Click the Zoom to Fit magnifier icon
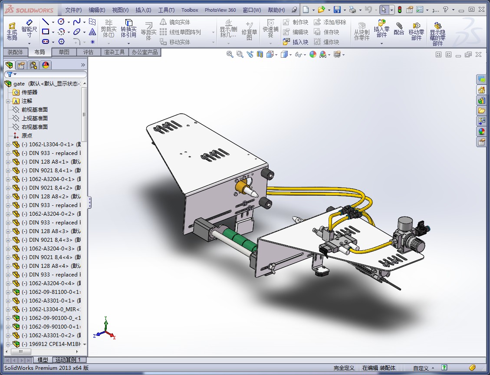 [229, 54]
